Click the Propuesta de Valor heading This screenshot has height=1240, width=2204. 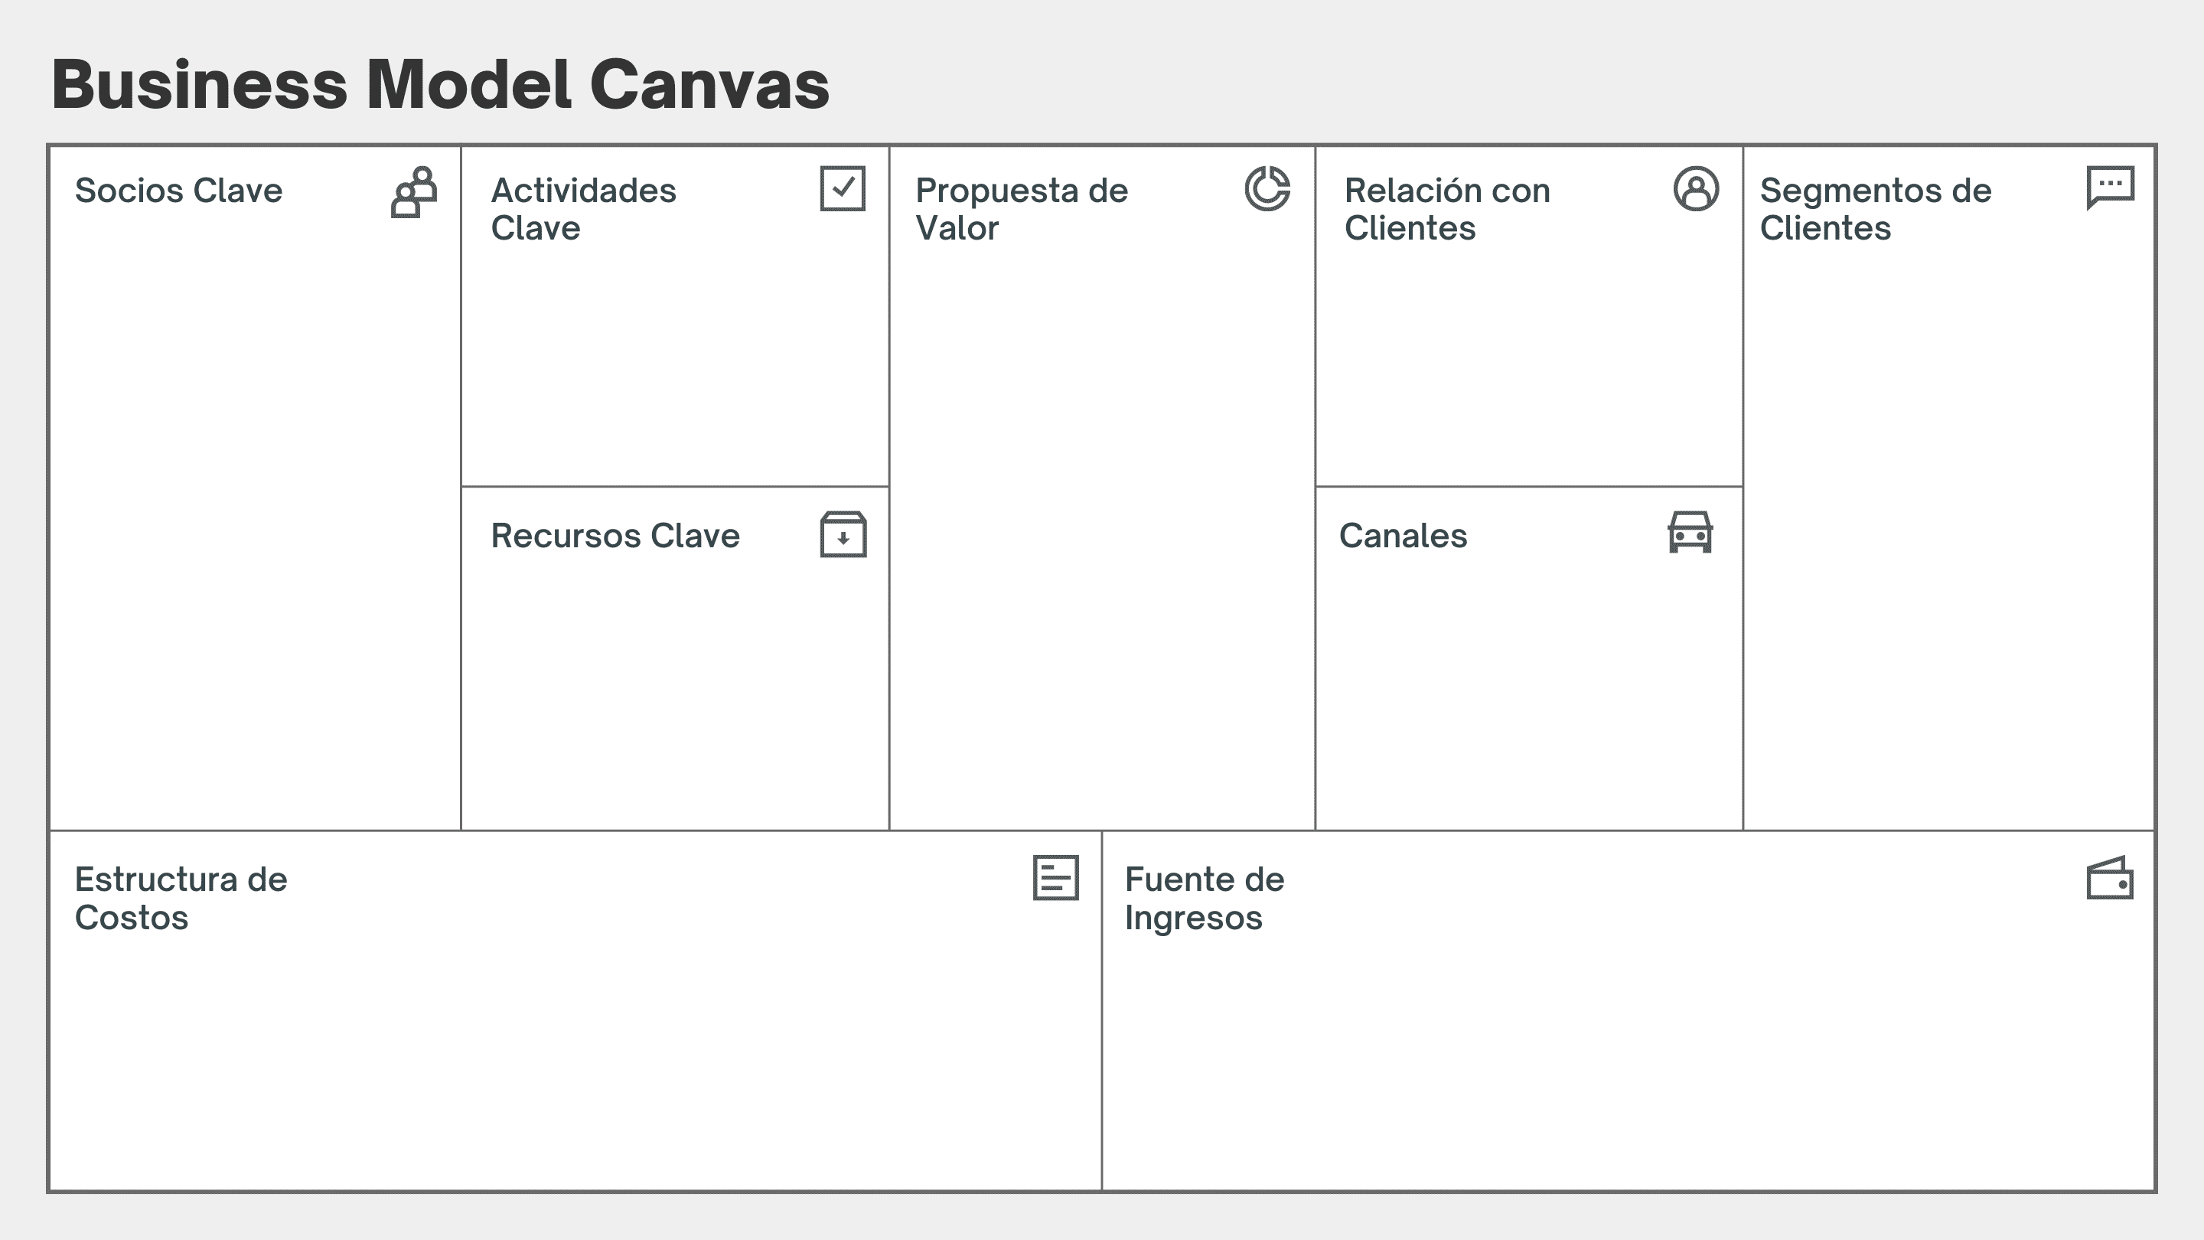click(1021, 209)
